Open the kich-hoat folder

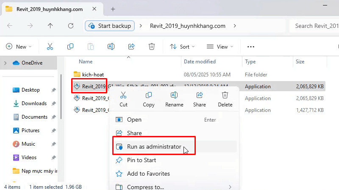pyautogui.click(x=93, y=75)
